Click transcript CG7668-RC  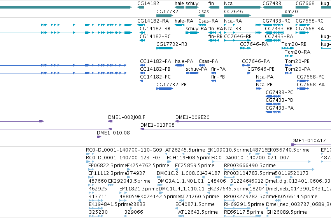coord(310,21)
